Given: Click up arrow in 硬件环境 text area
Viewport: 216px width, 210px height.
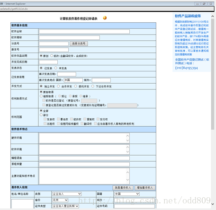Looking at the screenshot, I should point(127,136).
